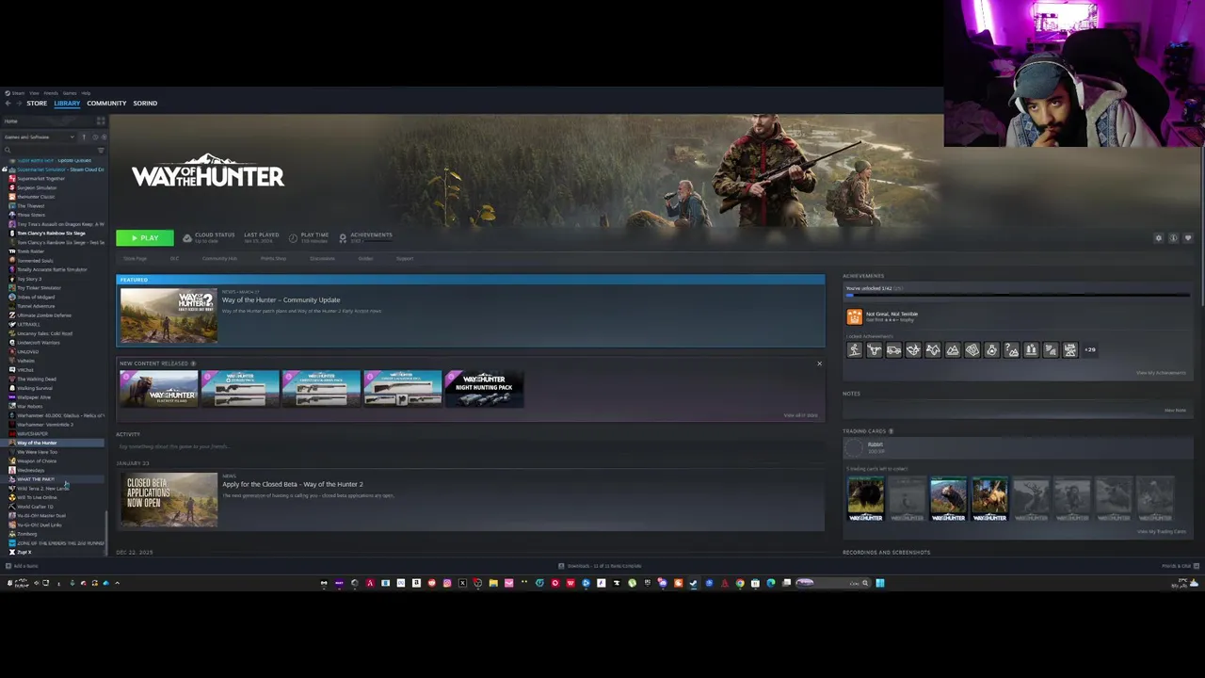Select Tomb Raider in game list
This screenshot has height=678, width=1205.
click(30, 251)
